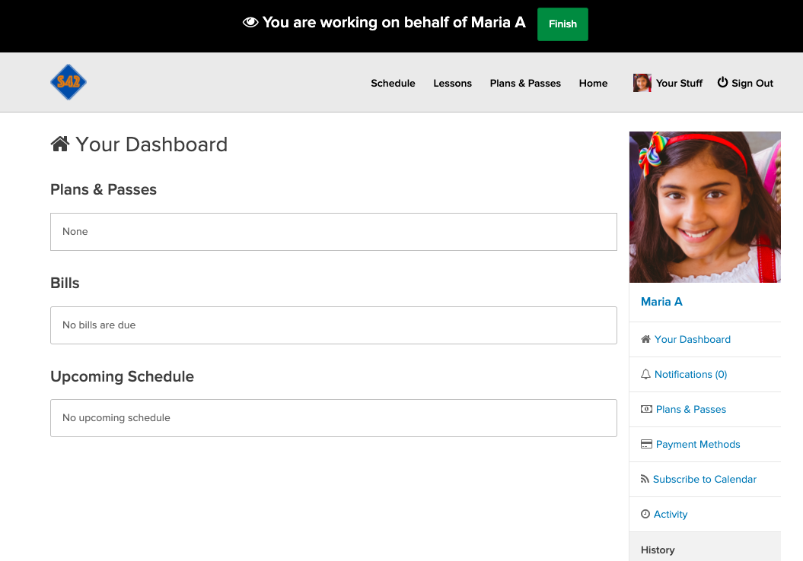Go to Lessons in the top navigation

click(452, 83)
